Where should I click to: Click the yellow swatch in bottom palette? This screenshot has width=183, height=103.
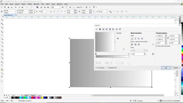42,98
